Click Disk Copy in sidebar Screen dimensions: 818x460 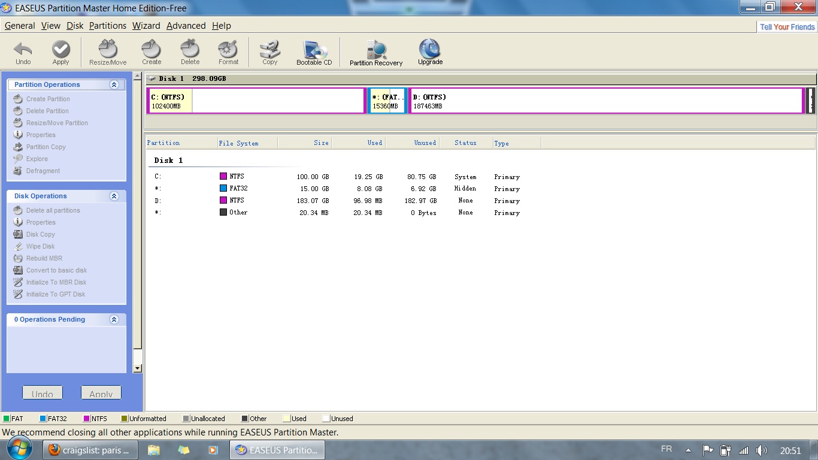tap(40, 234)
